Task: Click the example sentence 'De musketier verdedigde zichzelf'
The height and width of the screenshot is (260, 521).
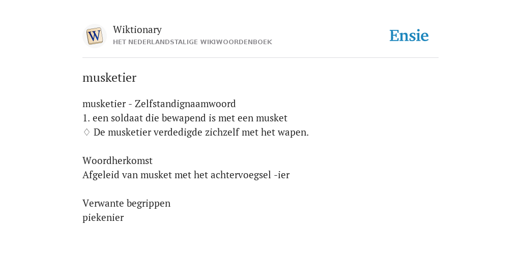Action: 201,133
